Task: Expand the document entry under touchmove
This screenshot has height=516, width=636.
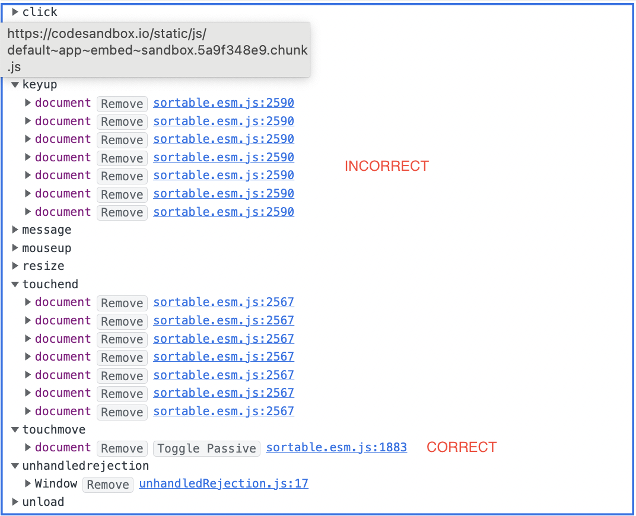Action: [x=27, y=448]
